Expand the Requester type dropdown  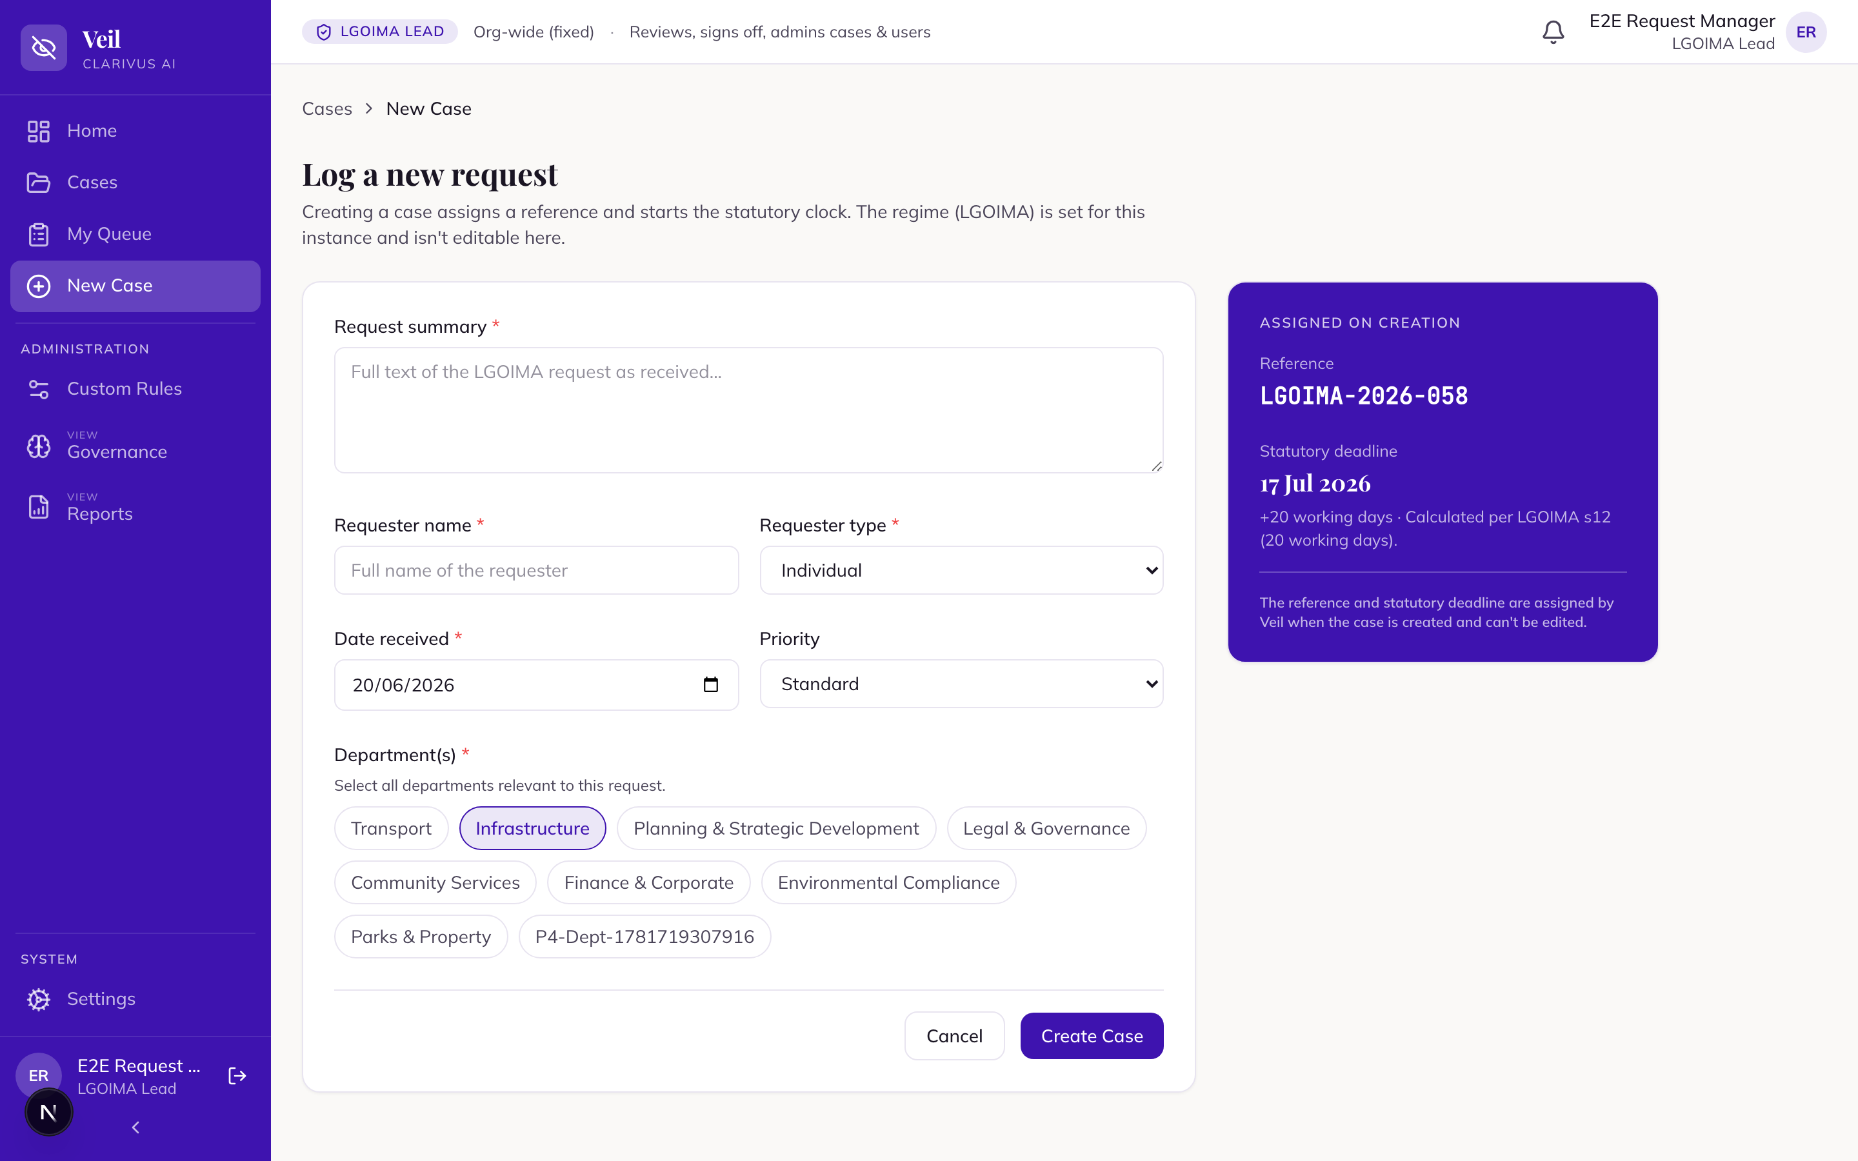point(961,570)
